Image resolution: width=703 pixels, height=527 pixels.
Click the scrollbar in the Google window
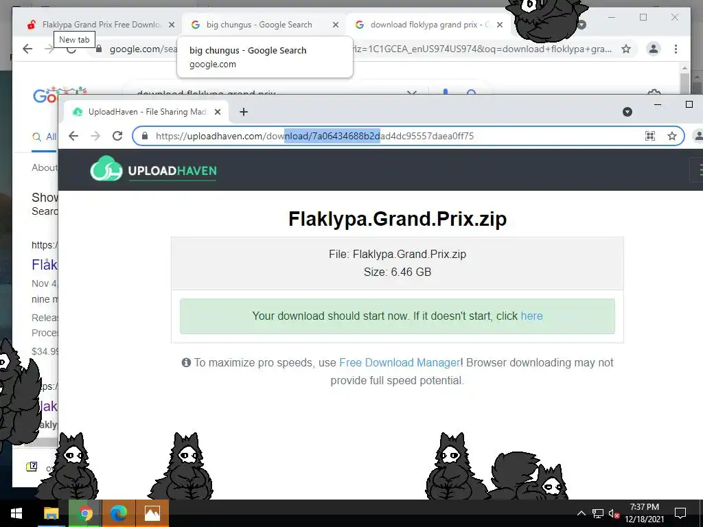(684, 83)
